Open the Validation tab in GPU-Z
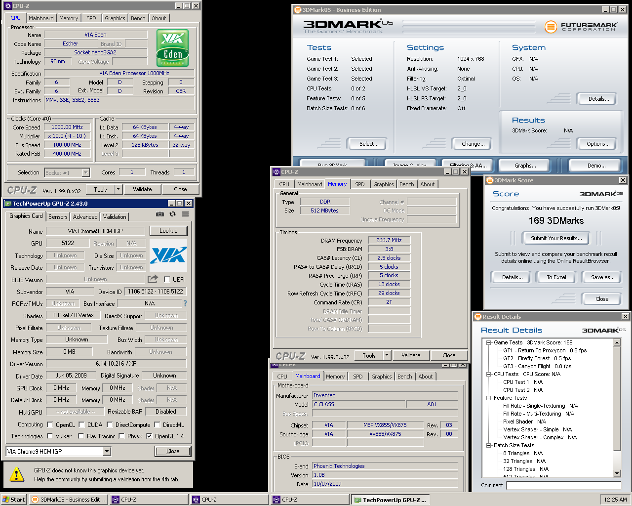Screen dimensions: 632x506 (x=115, y=217)
